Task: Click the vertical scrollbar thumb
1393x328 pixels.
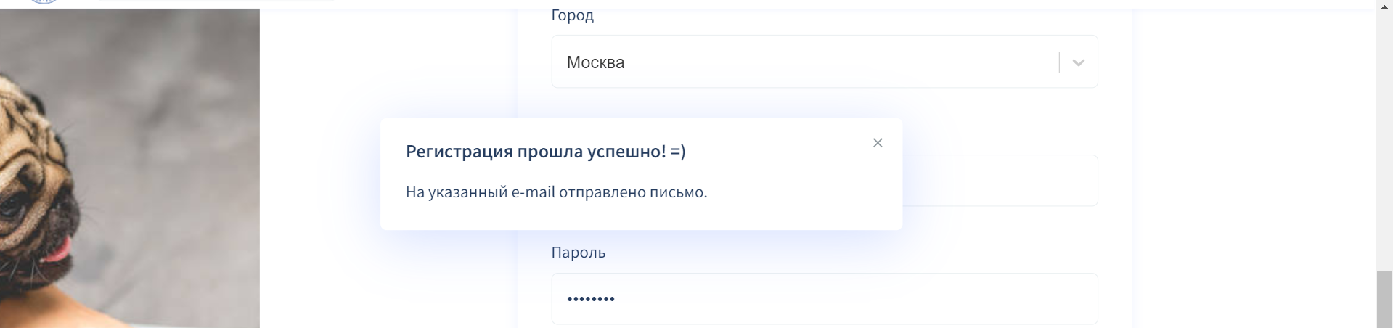Action: (x=1384, y=299)
